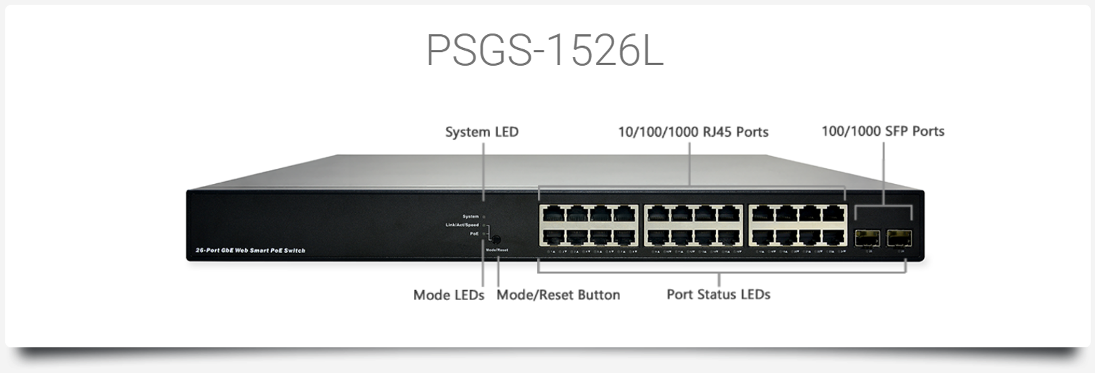Click the top-right RJ45 port of last block
The width and height of the screenshot is (1095, 373).
click(834, 215)
